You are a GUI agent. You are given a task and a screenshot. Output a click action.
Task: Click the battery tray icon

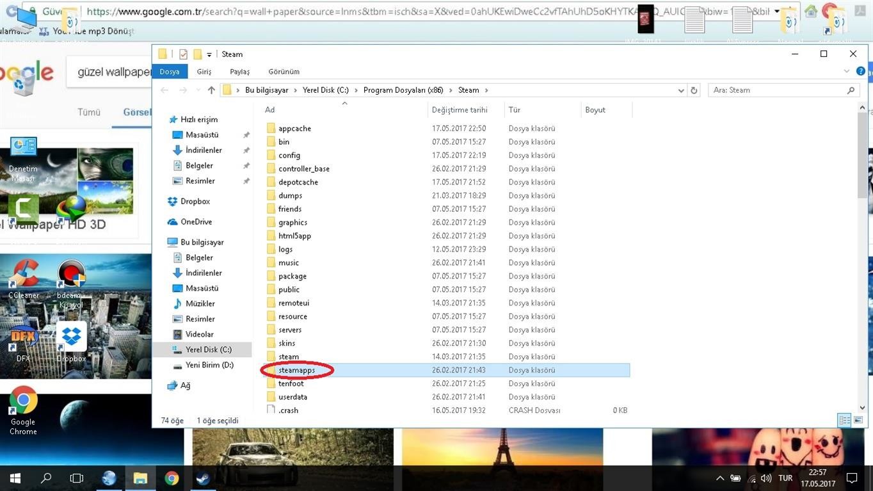pyautogui.click(x=736, y=478)
